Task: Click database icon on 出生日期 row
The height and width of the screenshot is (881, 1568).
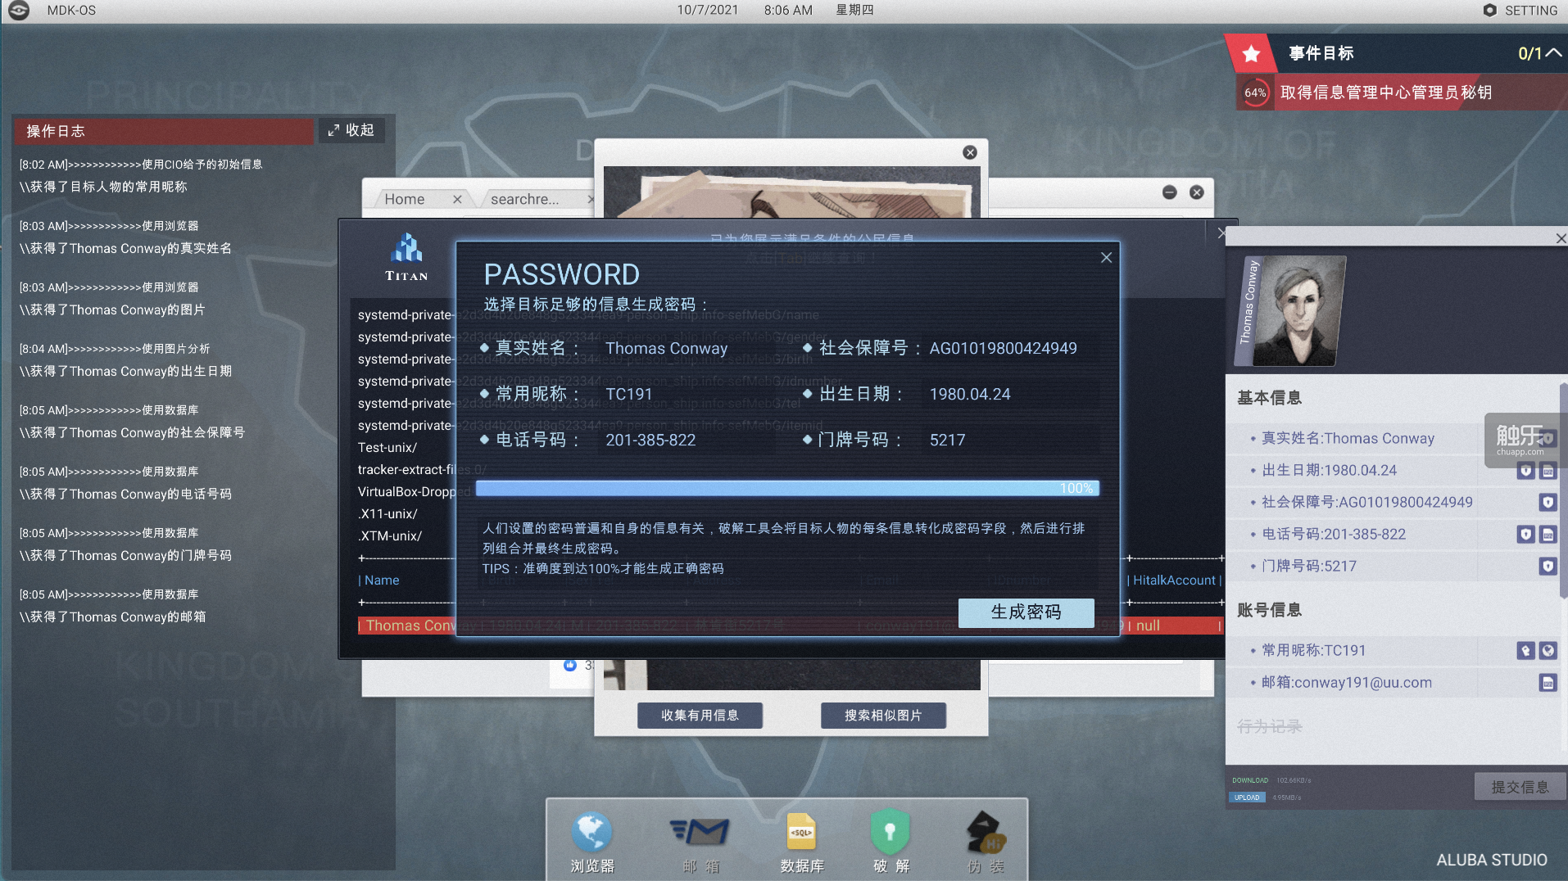Action: click(1548, 471)
